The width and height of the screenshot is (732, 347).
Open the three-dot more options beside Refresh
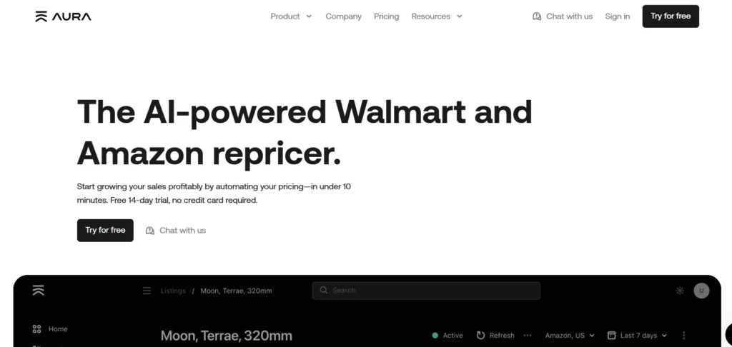pyautogui.click(x=528, y=336)
